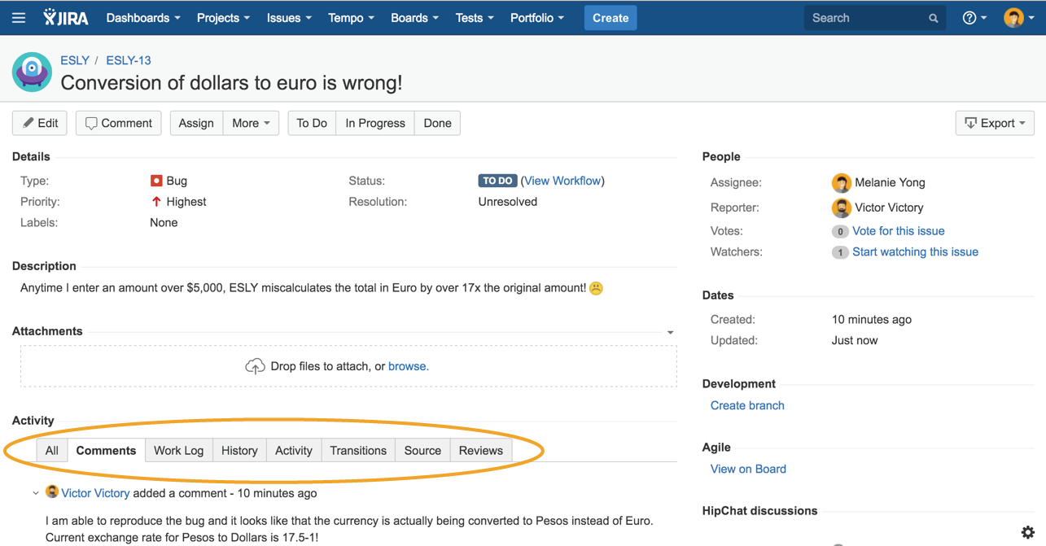The width and height of the screenshot is (1046, 546).
Task: Click the '10 minutes ago' created date
Action: [872, 320]
